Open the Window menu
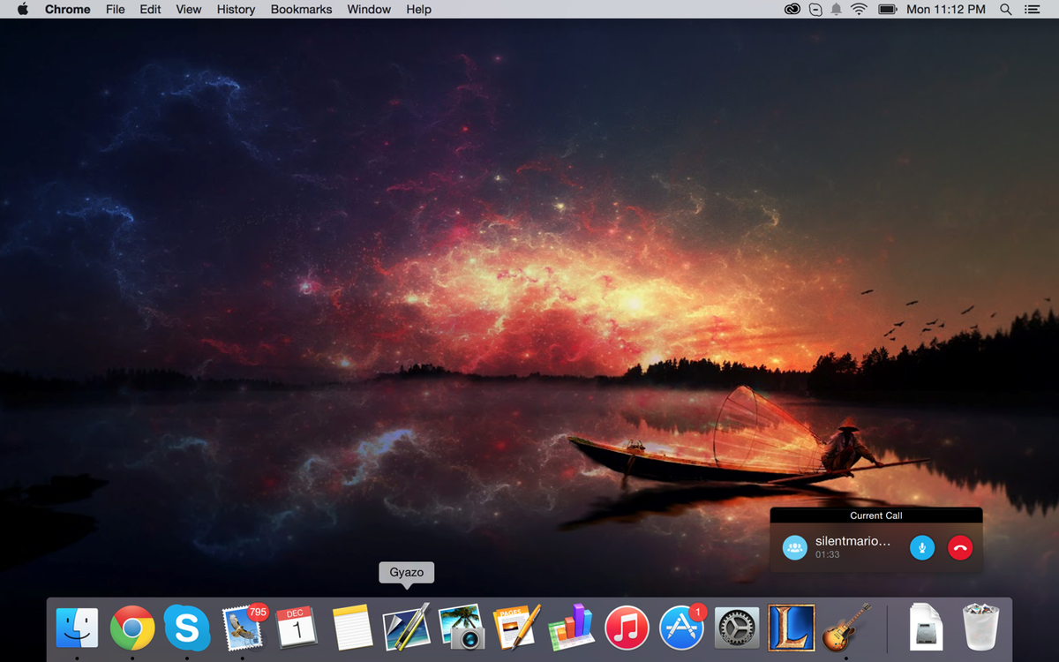1059x662 pixels. [x=369, y=9]
